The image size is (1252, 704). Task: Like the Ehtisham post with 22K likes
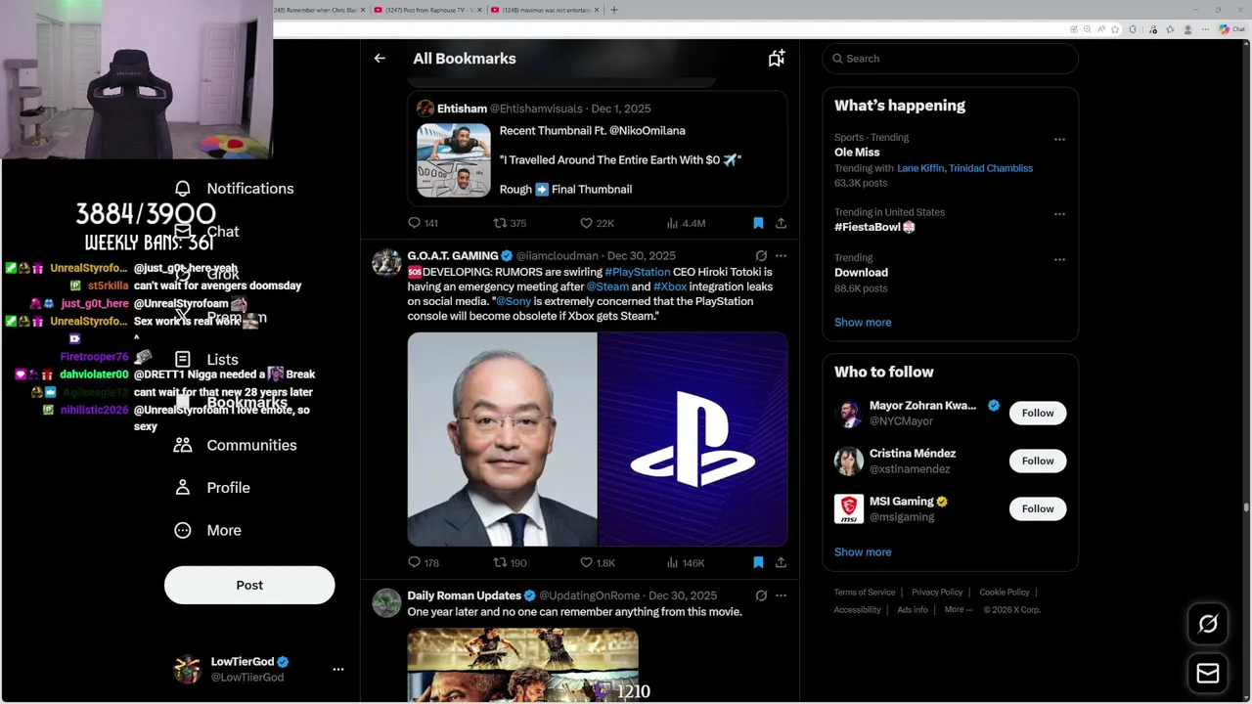(597, 223)
